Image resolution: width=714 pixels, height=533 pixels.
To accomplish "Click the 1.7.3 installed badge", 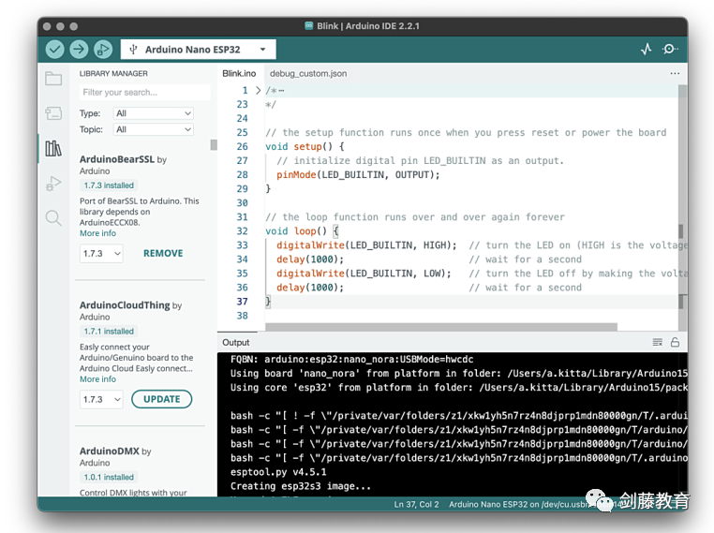I will click(109, 185).
